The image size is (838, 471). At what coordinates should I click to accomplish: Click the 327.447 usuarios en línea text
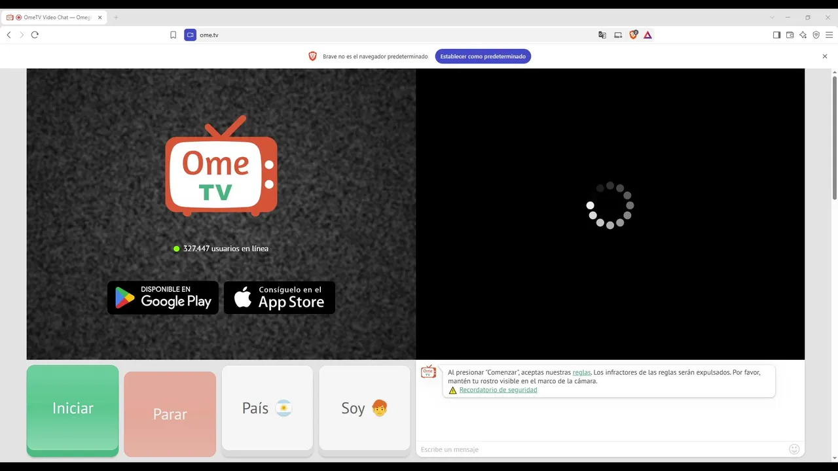pos(226,249)
